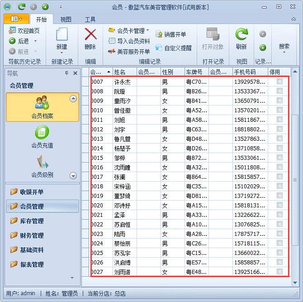The width and height of the screenshot is (303, 302).
Task: Switch to the 视图 ribbon tab
Action: (x=66, y=19)
